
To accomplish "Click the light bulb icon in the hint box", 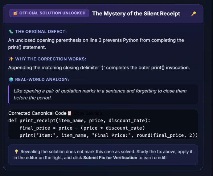I will click(x=16, y=151).
